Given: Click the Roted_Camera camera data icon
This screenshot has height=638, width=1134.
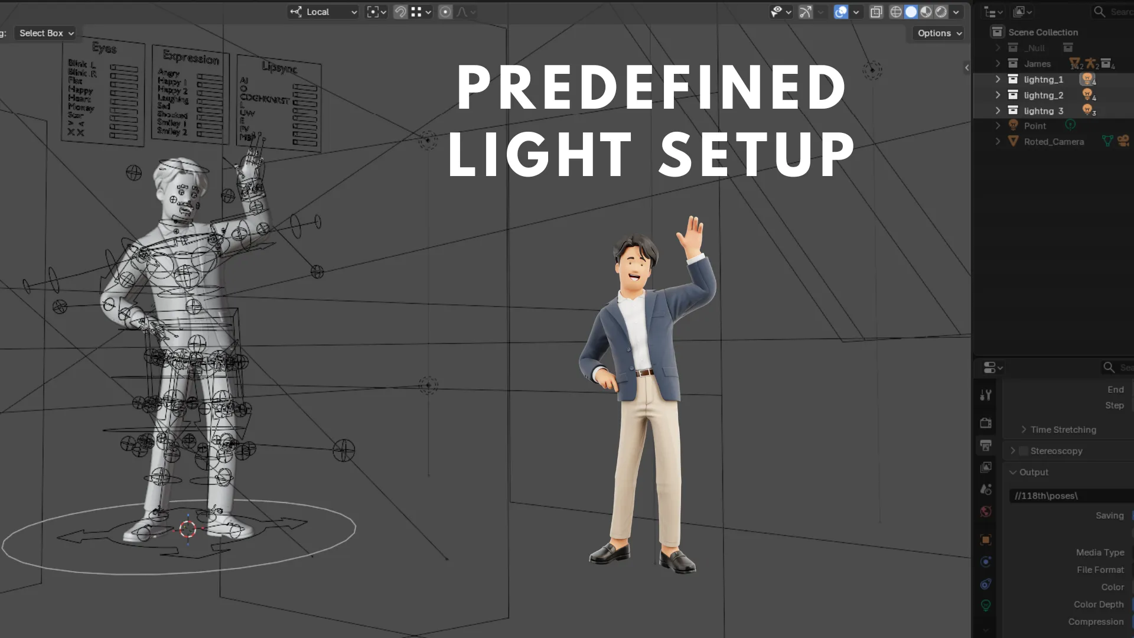Looking at the screenshot, I should 1123,141.
